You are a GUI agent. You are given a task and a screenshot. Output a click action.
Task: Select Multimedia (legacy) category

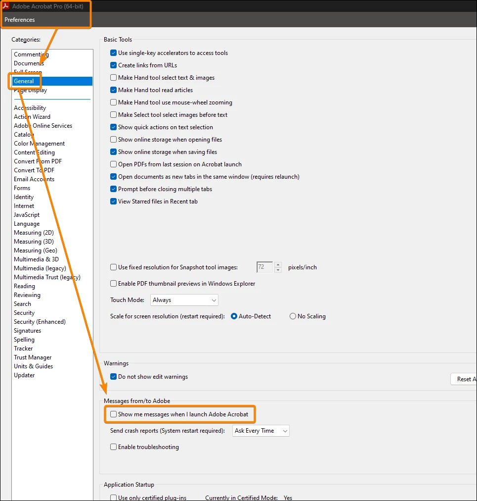coord(40,268)
